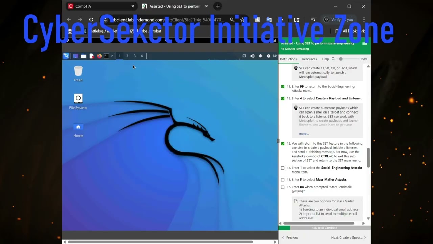This screenshot has height=244, width=433.
Task: Open the file manager from Kali panel
Action: point(84,56)
